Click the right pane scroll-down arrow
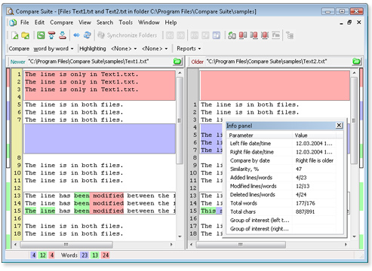The height and width of the screenshot is (271, 372). 355,236
